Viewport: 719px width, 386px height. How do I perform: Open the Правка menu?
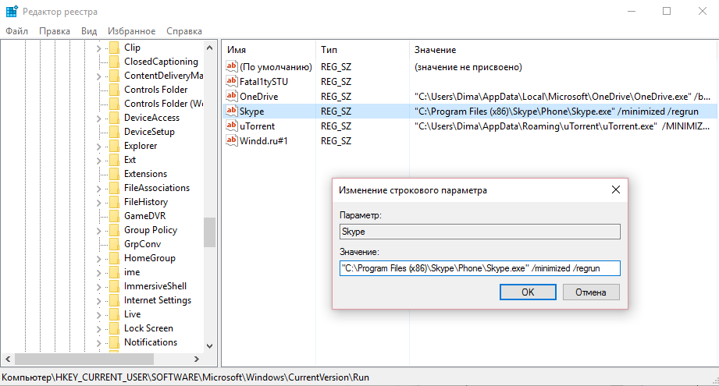click(55, 31)
